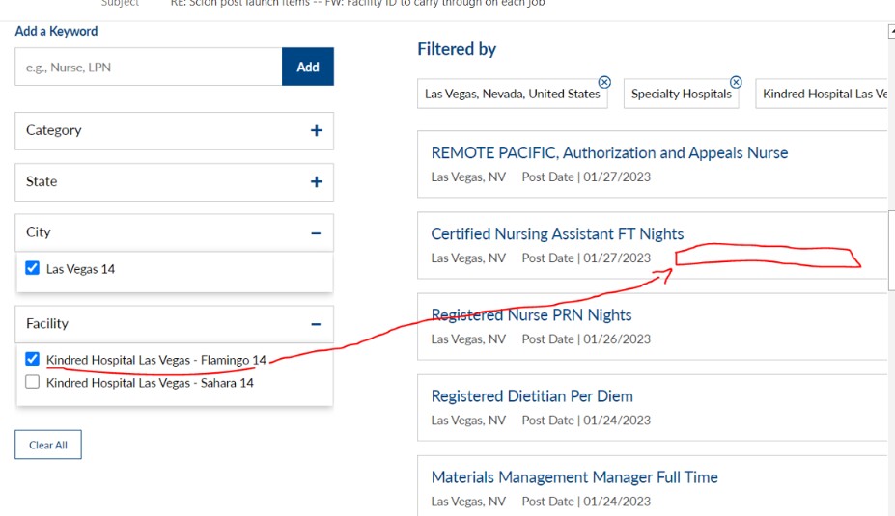Open Registered Dietitian Per Diem job
895x516 pixels.
tap(532, 396)
